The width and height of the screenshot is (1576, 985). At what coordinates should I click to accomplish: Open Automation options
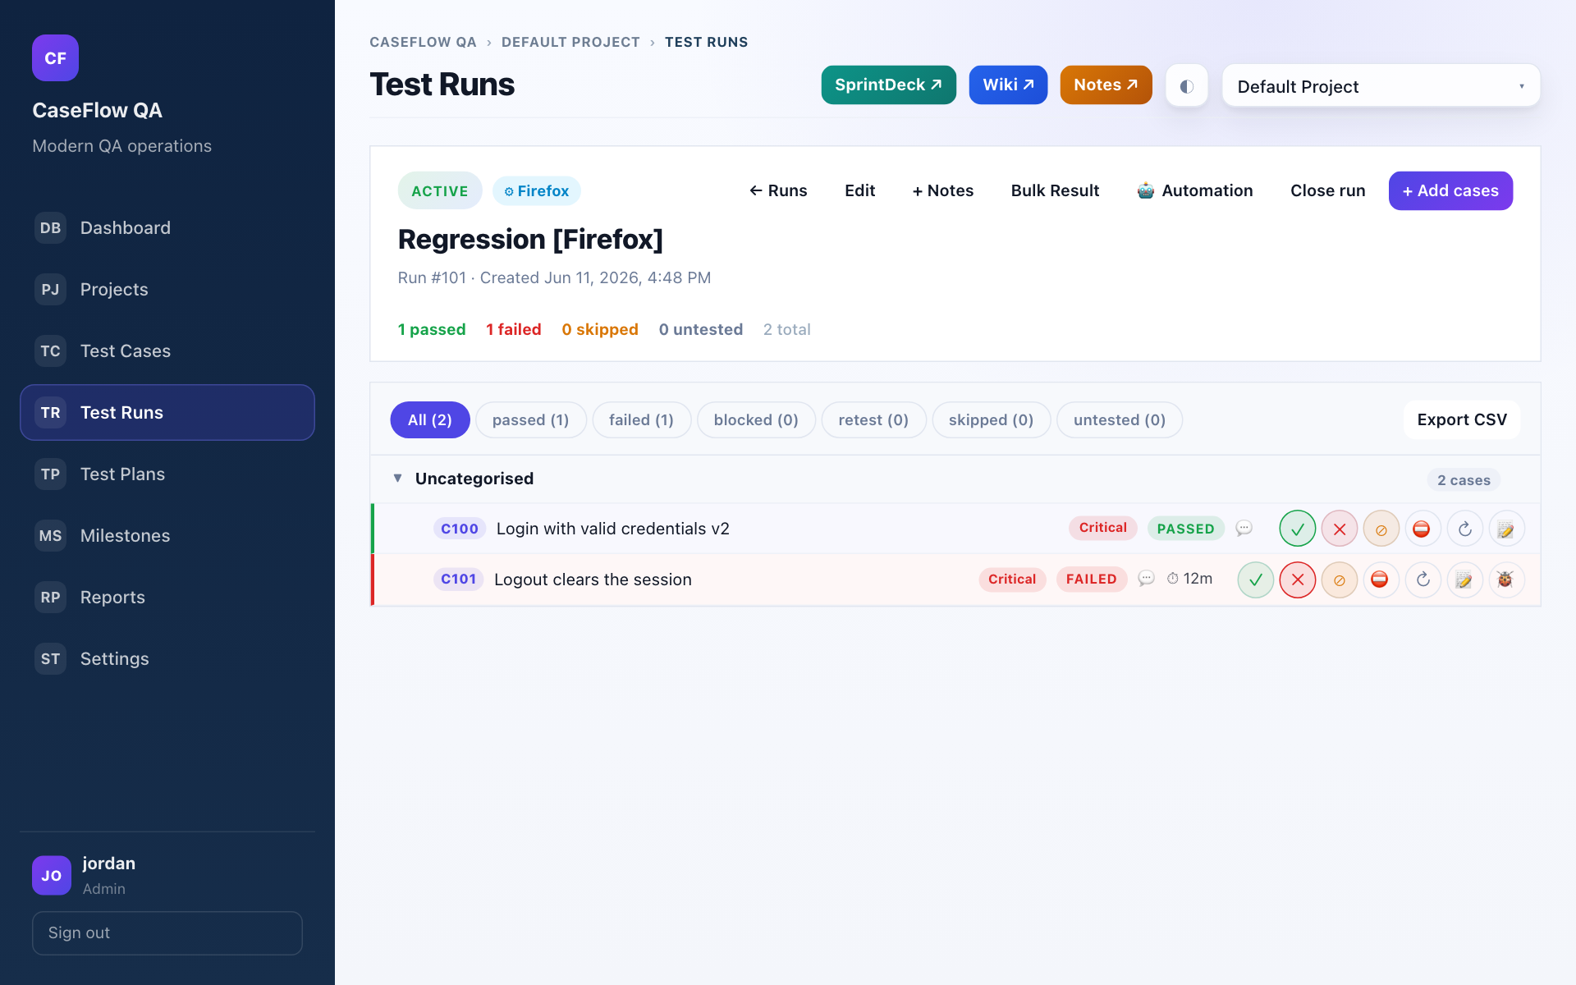point(1195,190)
